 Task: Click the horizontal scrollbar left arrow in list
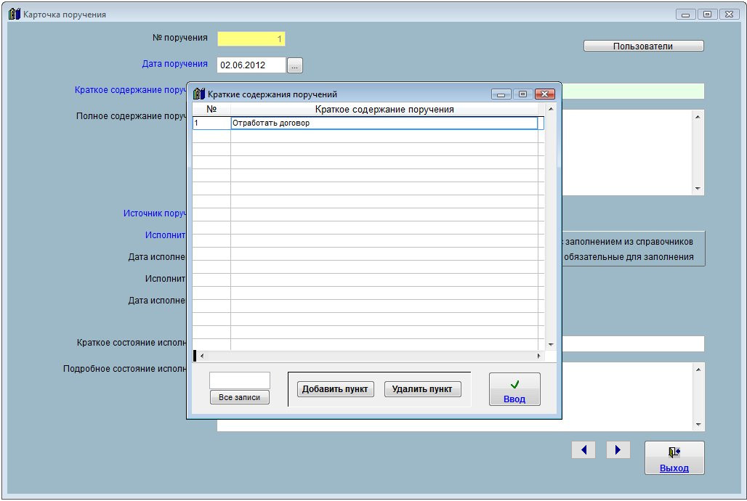202,356
